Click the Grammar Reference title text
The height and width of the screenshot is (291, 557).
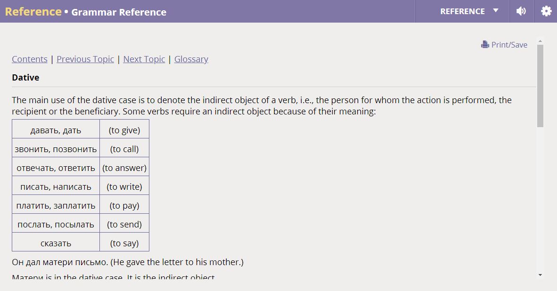point(118,12)
